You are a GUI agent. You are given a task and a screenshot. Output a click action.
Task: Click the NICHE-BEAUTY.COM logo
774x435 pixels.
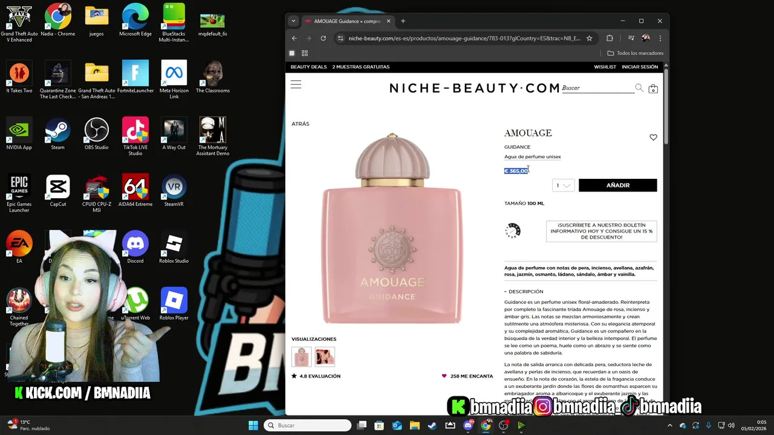(475, 88)
